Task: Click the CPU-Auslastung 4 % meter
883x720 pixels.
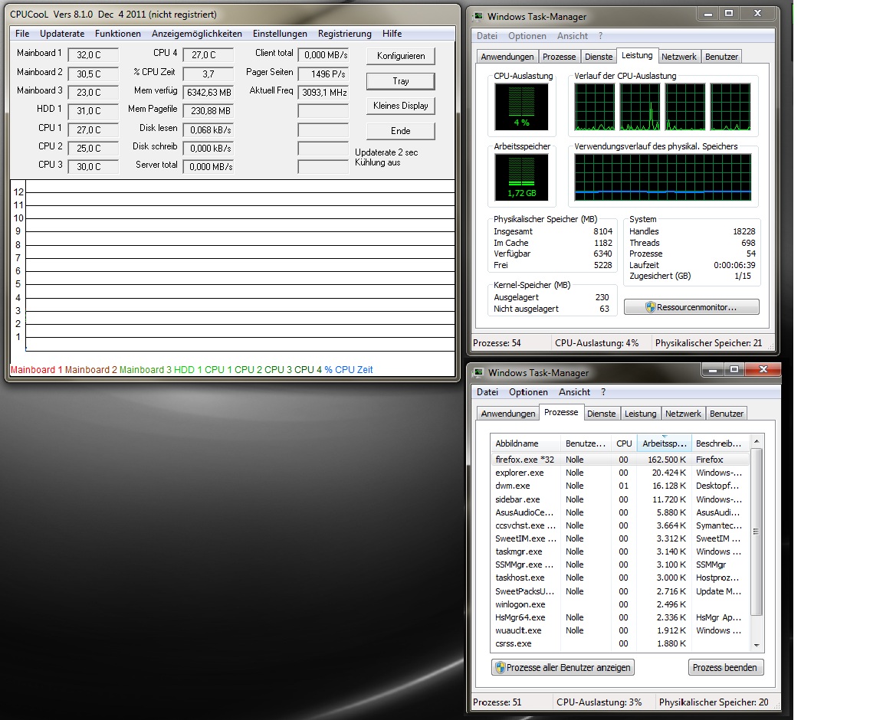Action: click(521, 107)
